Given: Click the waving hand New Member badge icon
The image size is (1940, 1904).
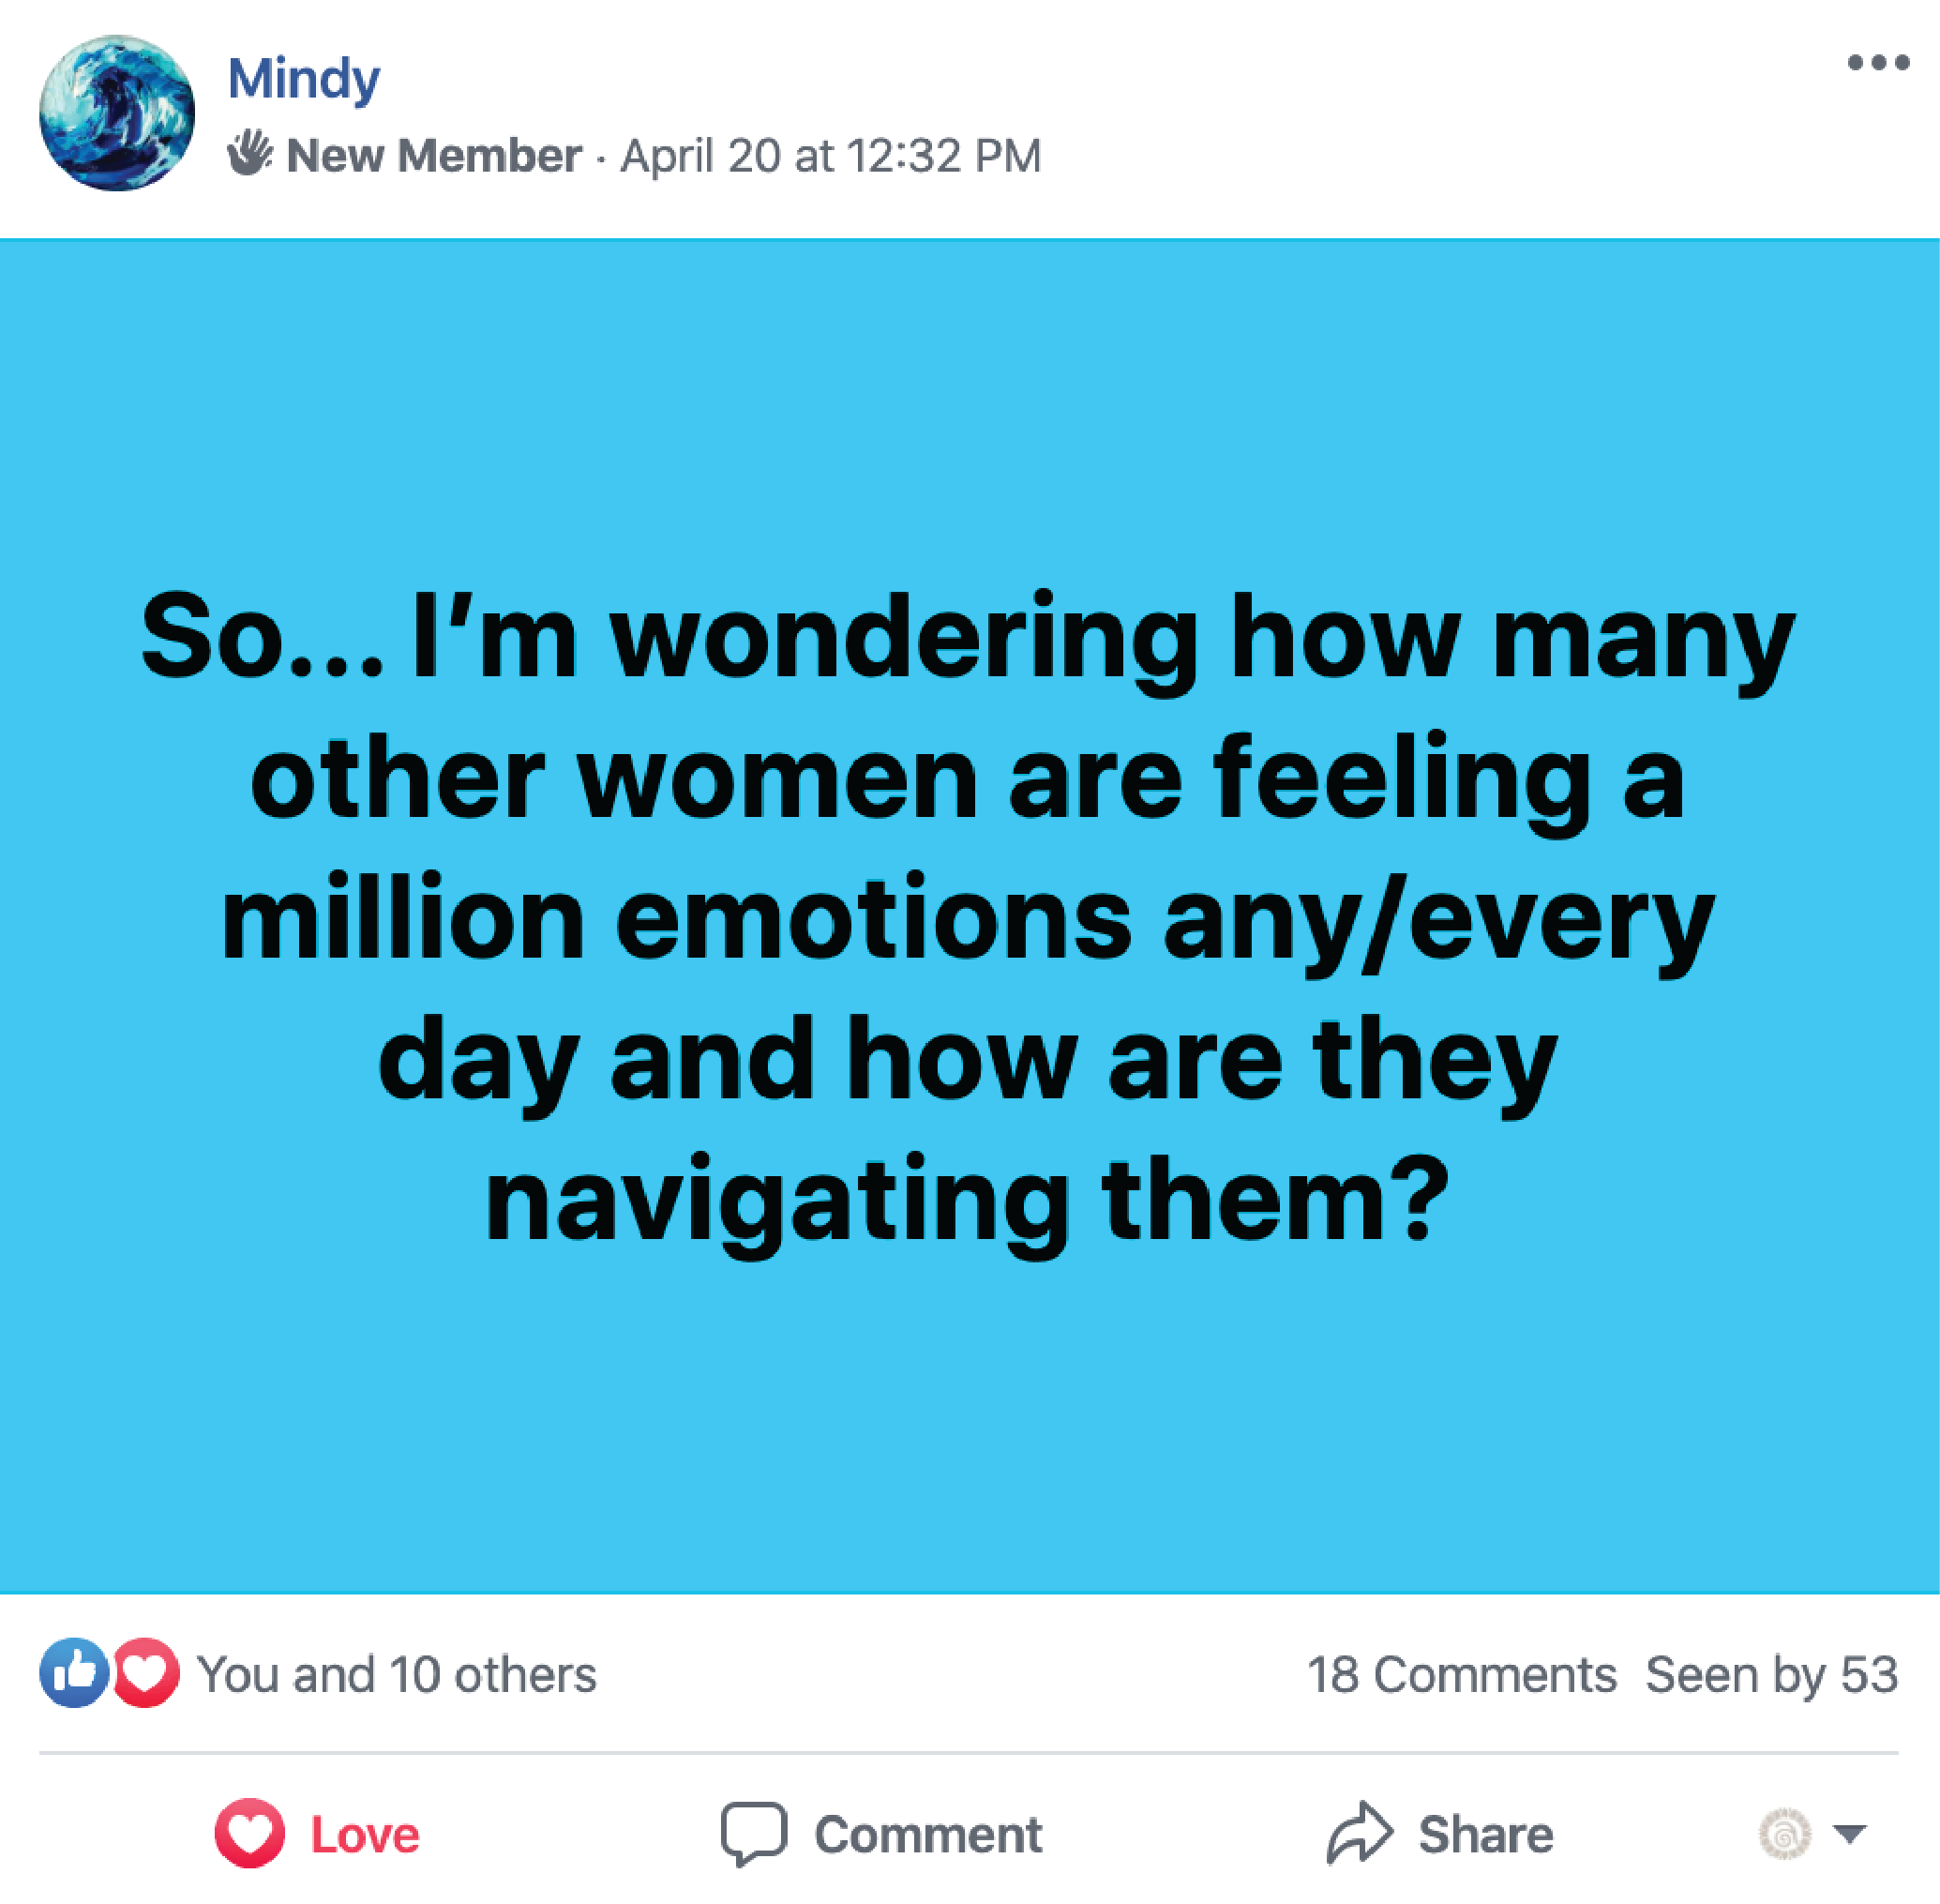Looking at the screenshot, I should (x=248, y=153).
